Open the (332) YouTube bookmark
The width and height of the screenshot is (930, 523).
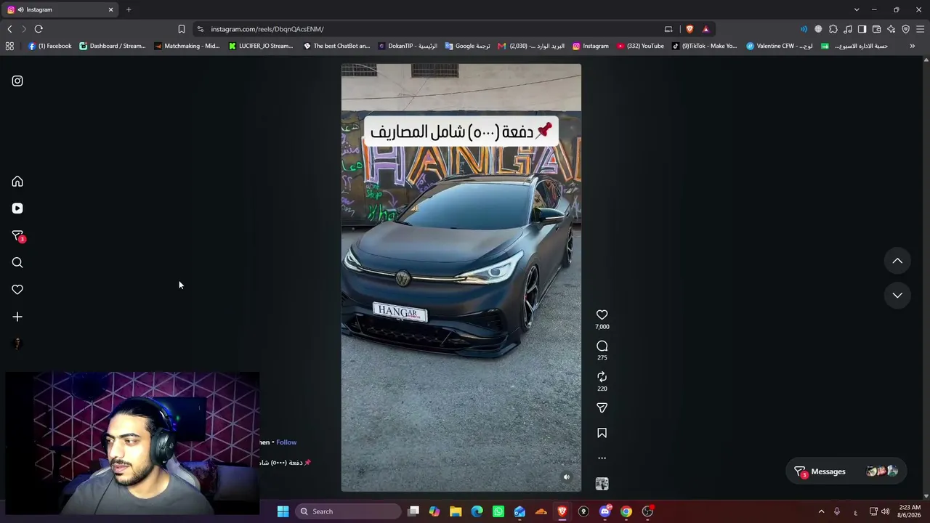640,46
